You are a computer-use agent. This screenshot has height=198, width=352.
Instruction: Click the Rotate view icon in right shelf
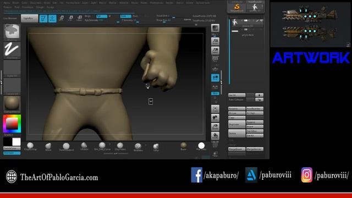pos(215,136)
